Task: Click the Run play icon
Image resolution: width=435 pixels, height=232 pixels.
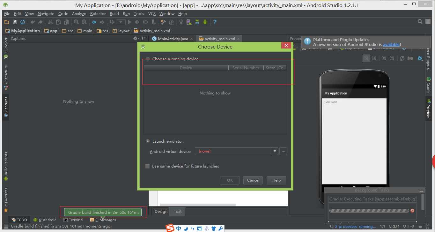Action: point(129,22)
